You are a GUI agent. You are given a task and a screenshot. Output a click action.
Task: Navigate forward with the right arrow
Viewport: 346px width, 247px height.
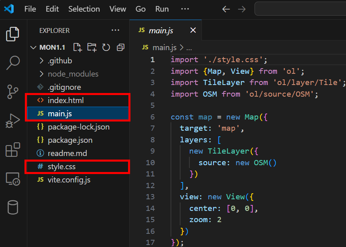(x=242, y=9)
